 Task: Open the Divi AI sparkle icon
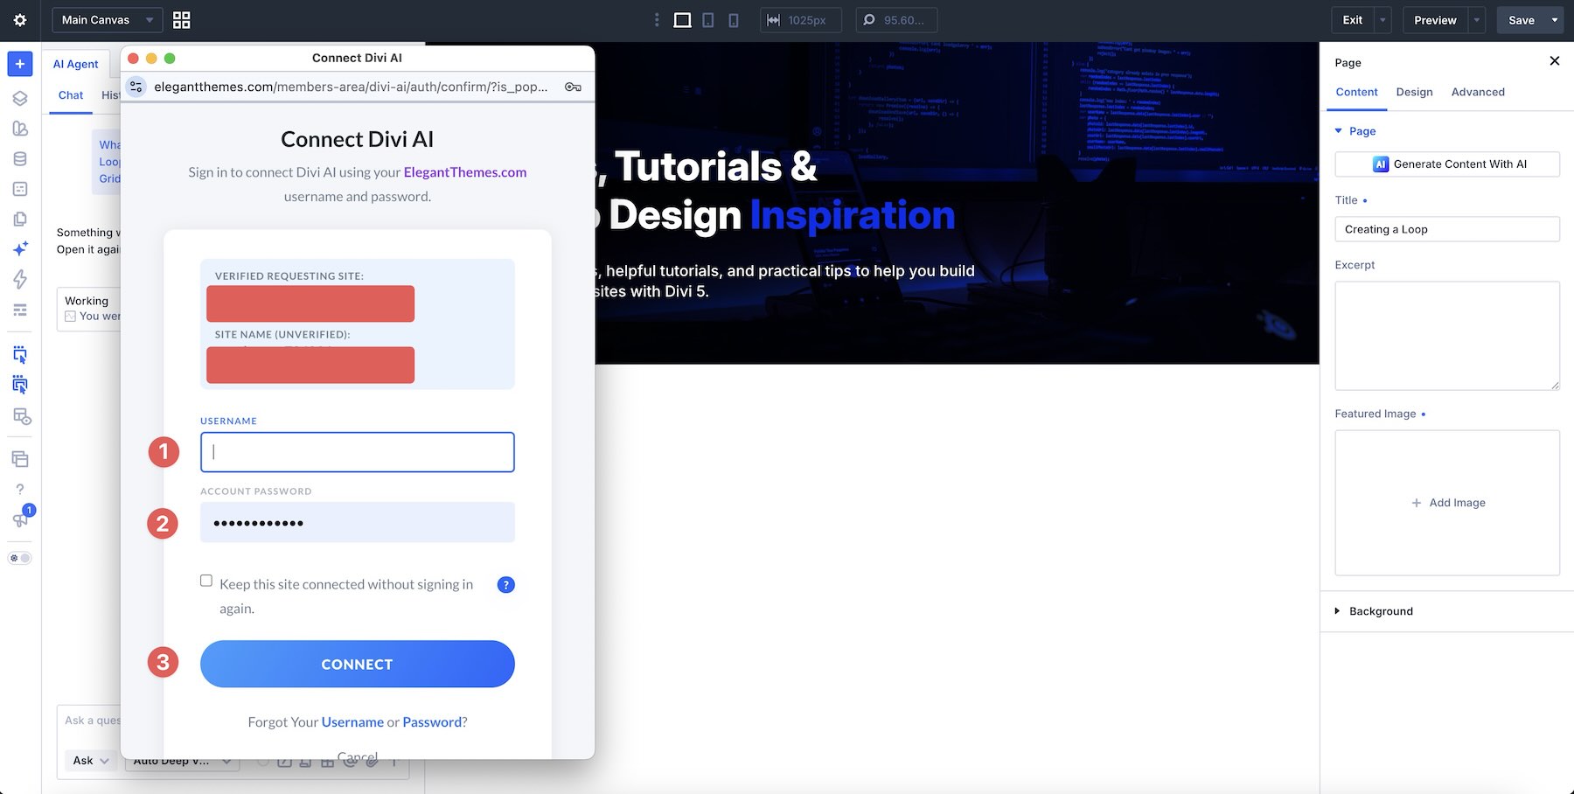20,249
